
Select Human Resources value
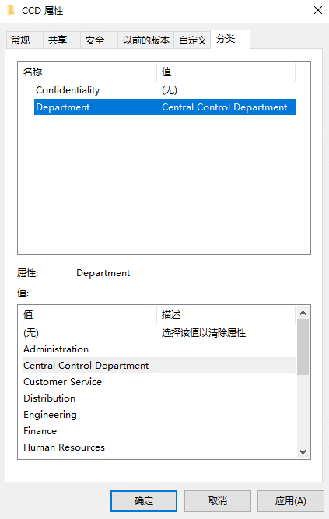tap(159, 447)
